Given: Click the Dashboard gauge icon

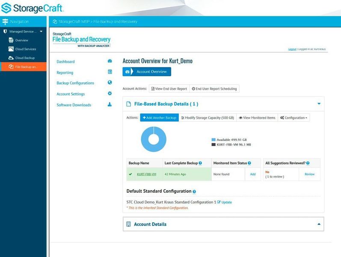Looking at the screenshot, I should pyautogui.click(x=110, y=61).
